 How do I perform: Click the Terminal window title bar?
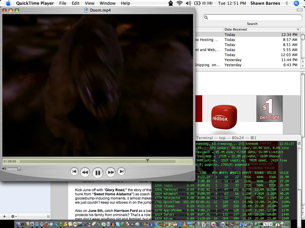(x=248, y=138)
